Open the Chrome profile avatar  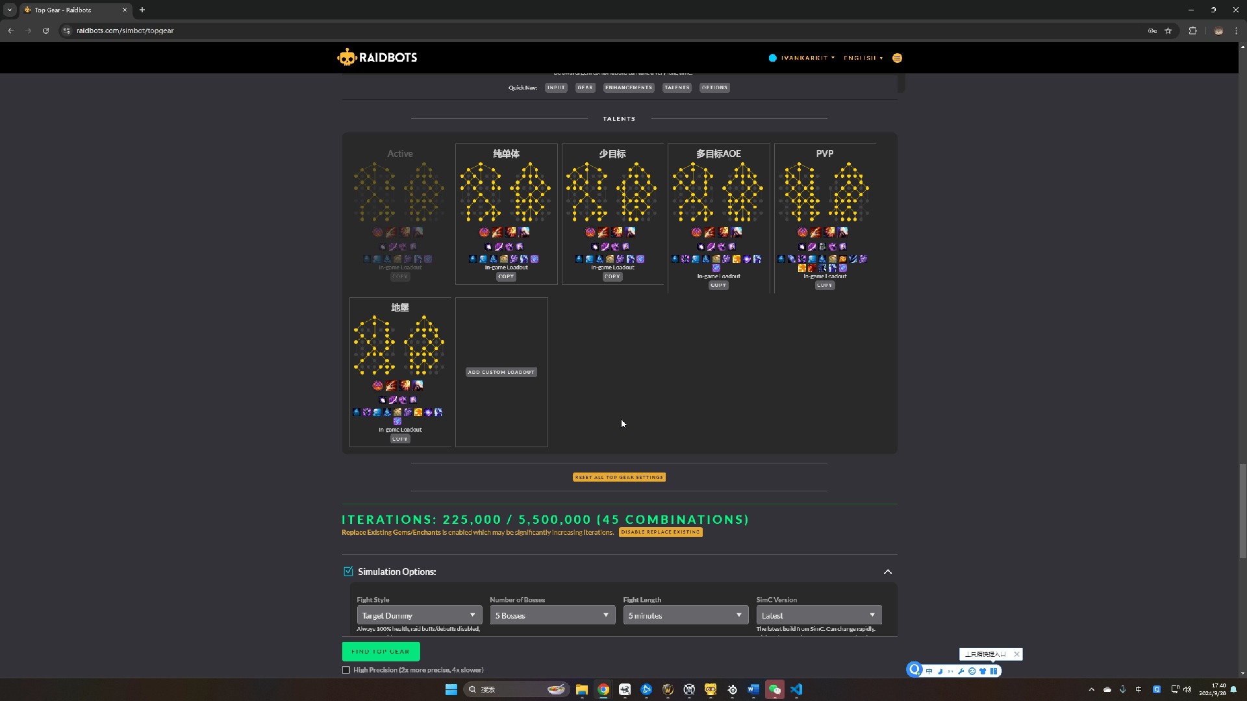(x=1218, y=31)
